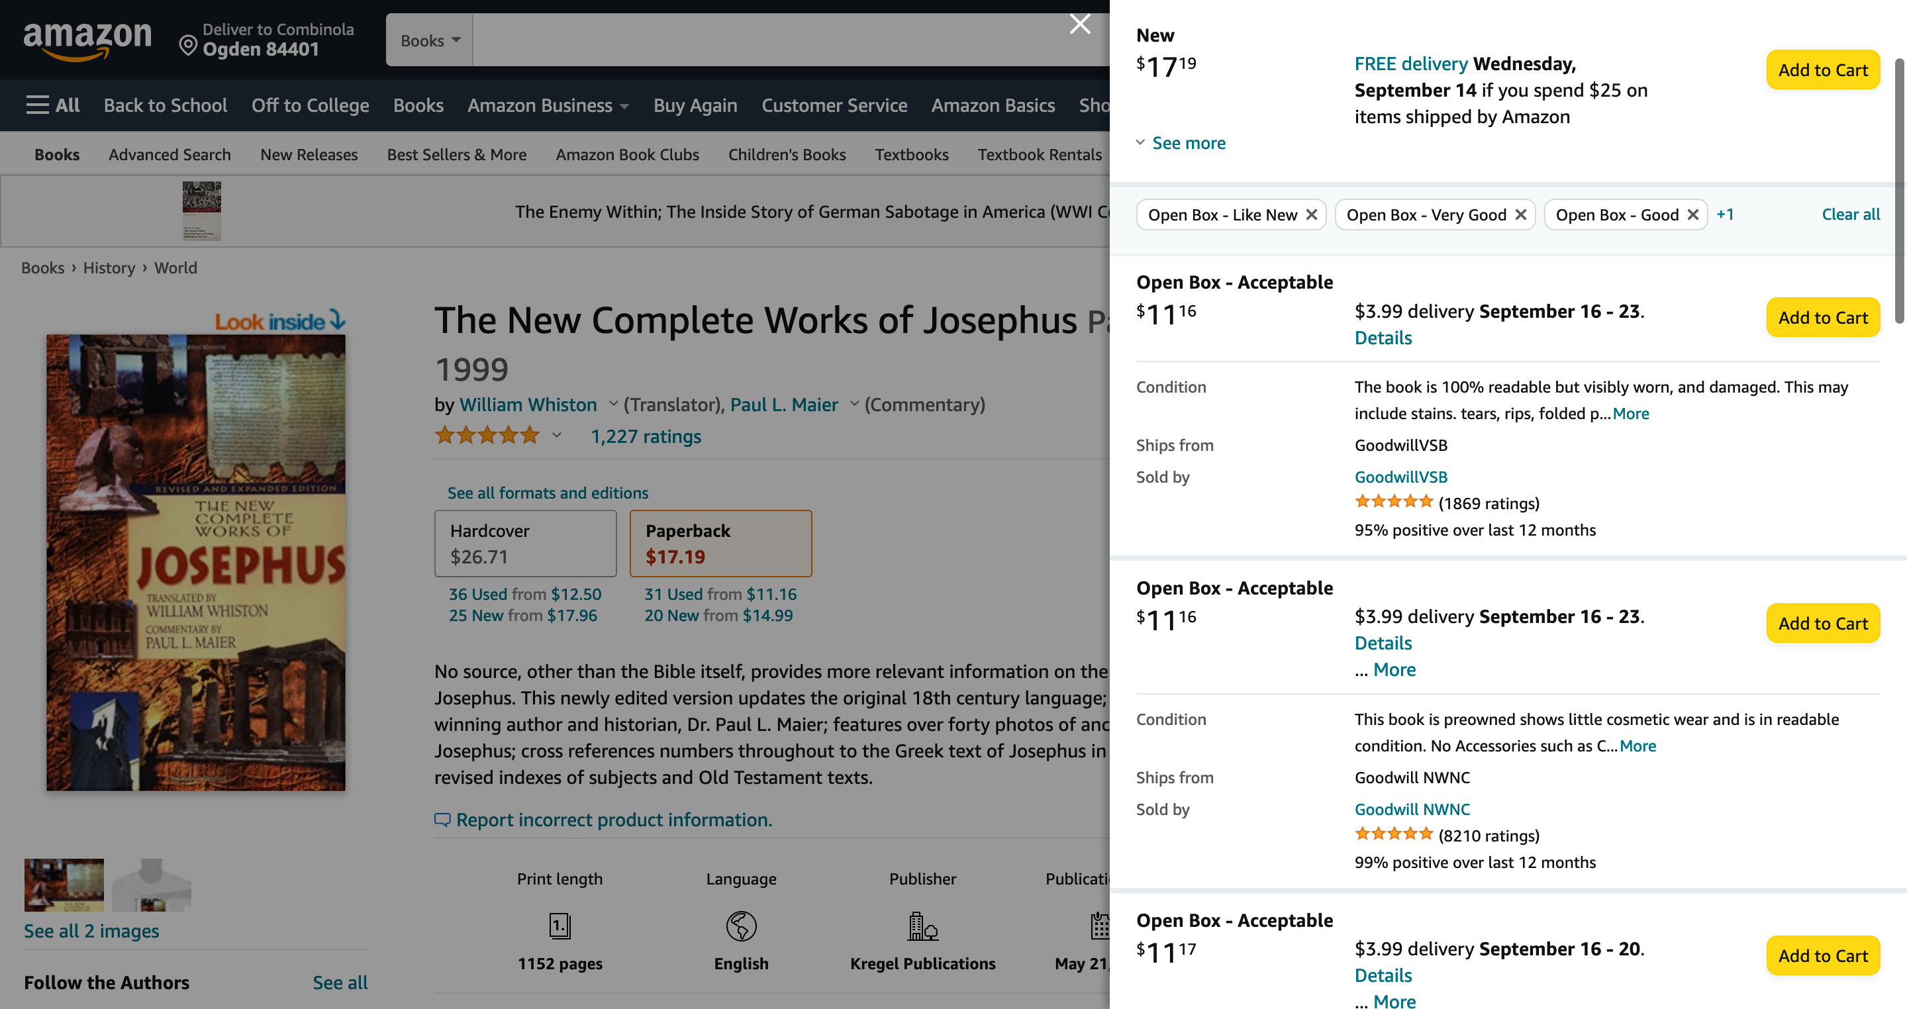Viewport: 1907px width, 1009px height.
Task: Open Amazon Business nav menu
Action: pos(548,105)
